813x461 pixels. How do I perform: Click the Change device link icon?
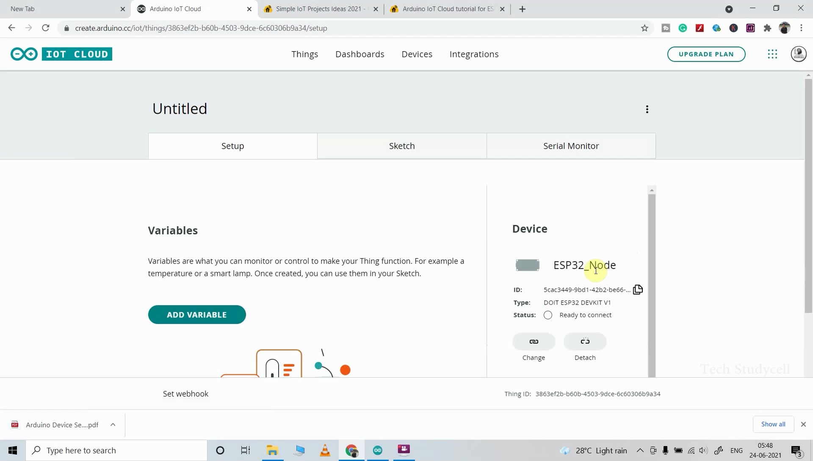point(534,341)
